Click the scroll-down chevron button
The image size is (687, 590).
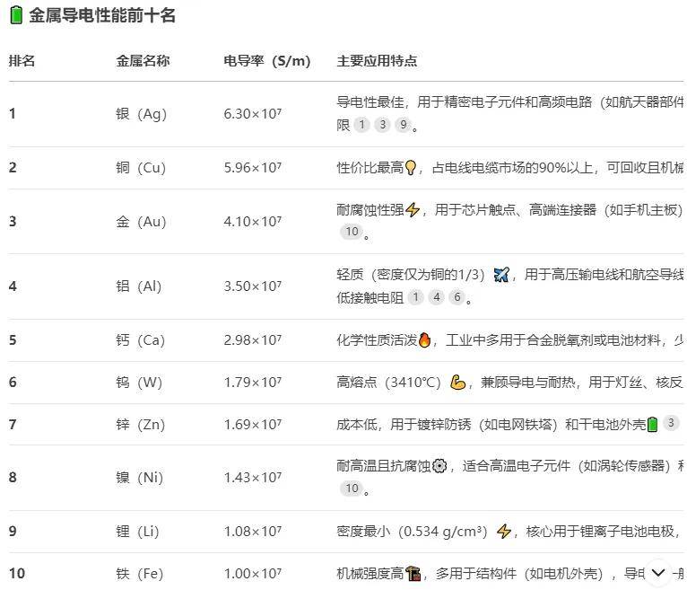(658, 572)
